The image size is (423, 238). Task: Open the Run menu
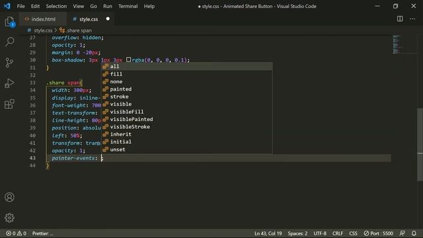[x=107, y=6]
